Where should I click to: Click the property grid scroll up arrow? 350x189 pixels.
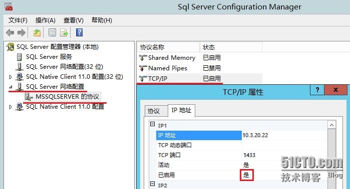(x=331, y=125)
